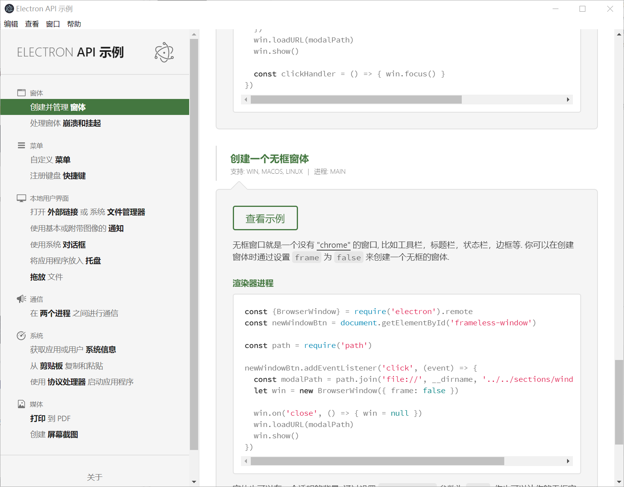Click the window icon beside 窗体
Image resolution: width=624 pixels, height=487 pixels.
pos(21,92)
